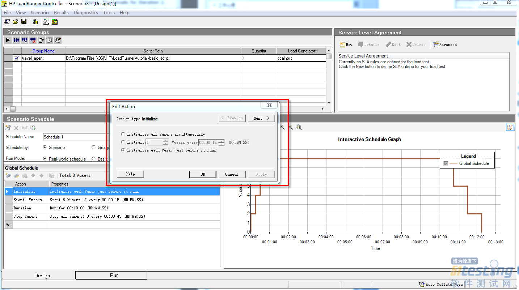Click the Start Scenario play icon

8,40
